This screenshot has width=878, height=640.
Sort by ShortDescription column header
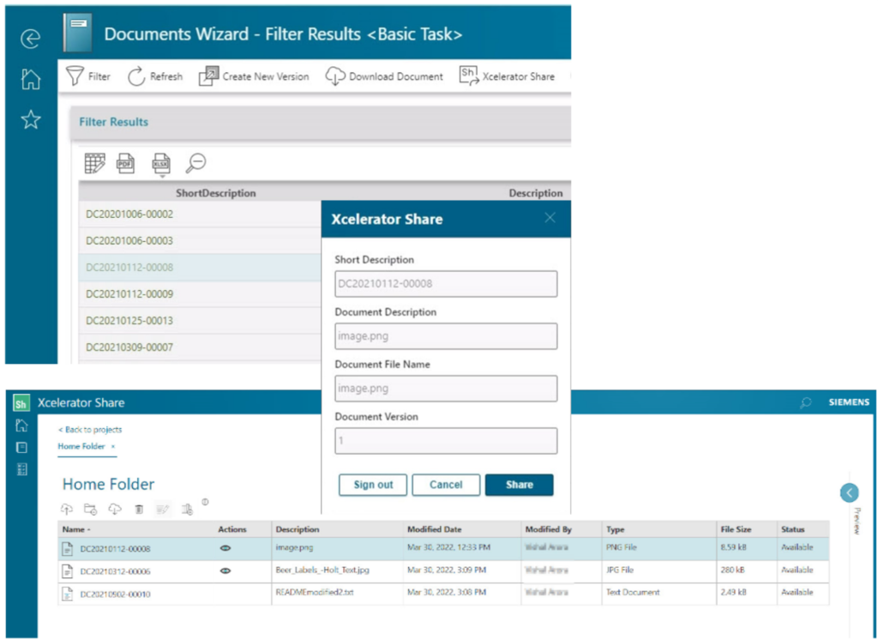point(215,193)
